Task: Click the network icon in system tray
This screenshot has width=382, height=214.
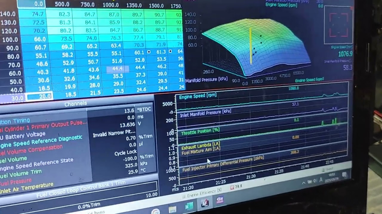Action: coord(310,182)
